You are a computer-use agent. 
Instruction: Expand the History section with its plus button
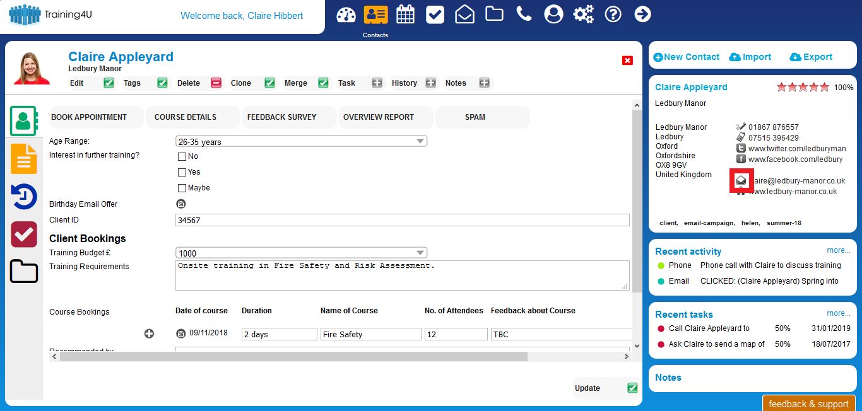tap(430, 83)
